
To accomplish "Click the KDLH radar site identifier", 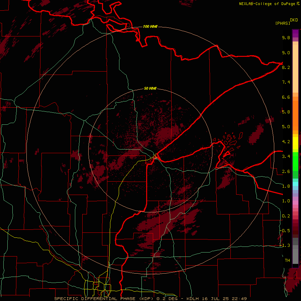I will pyautogui.click(x=192, y=299).
